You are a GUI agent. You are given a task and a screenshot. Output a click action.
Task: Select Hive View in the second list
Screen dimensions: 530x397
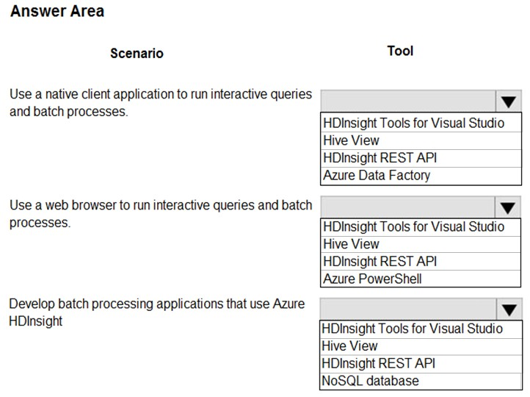421,244
